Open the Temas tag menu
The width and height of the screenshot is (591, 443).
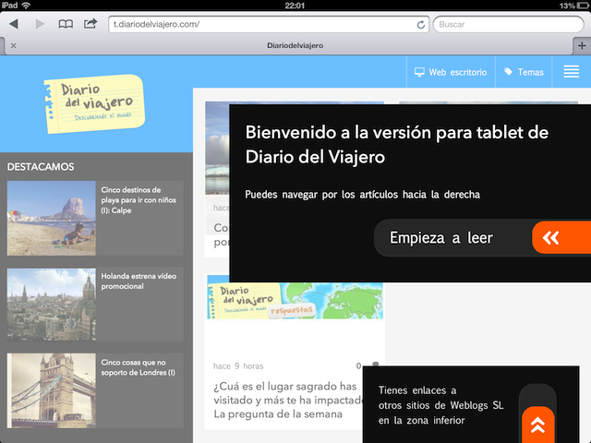(x=524, y=72)
